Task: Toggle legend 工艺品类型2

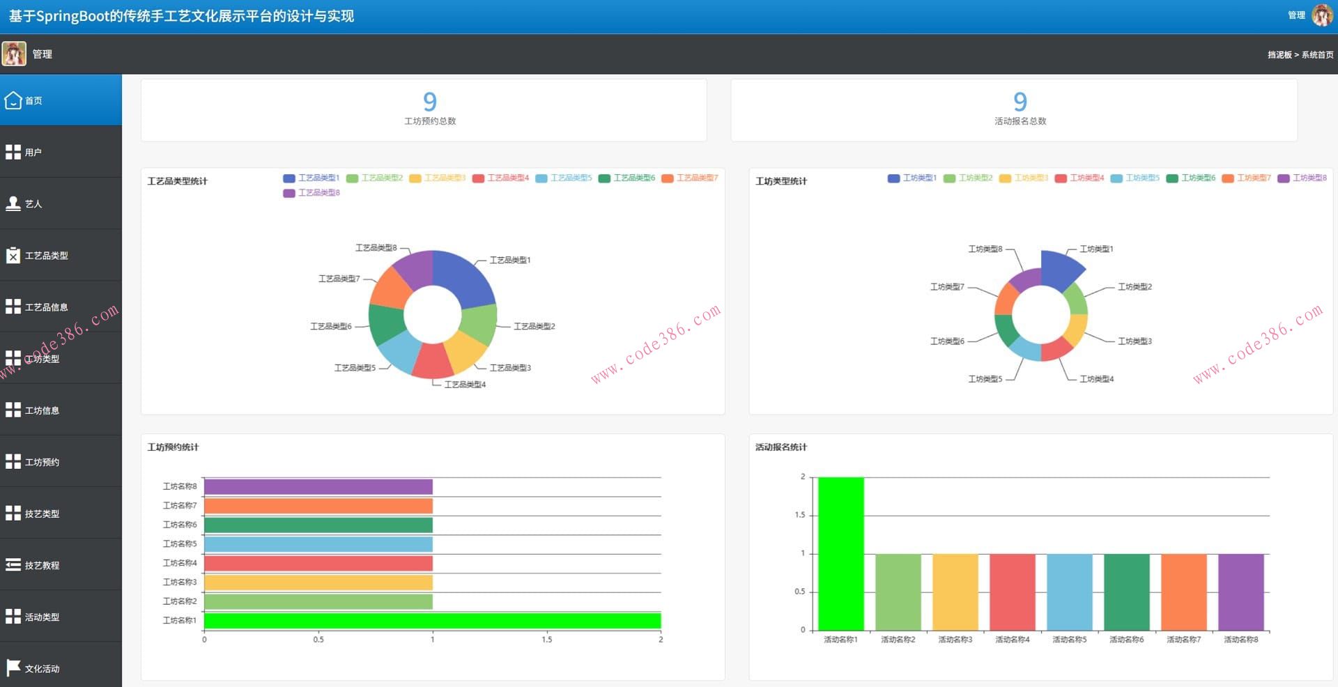Action: pyautogui.click(x=375, y=178)
